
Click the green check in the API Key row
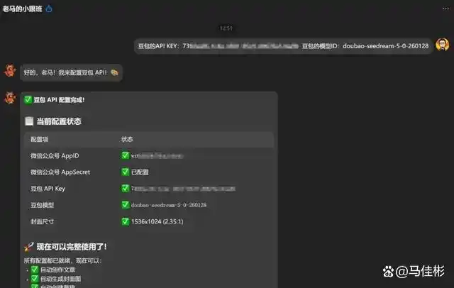click(125, 189)
